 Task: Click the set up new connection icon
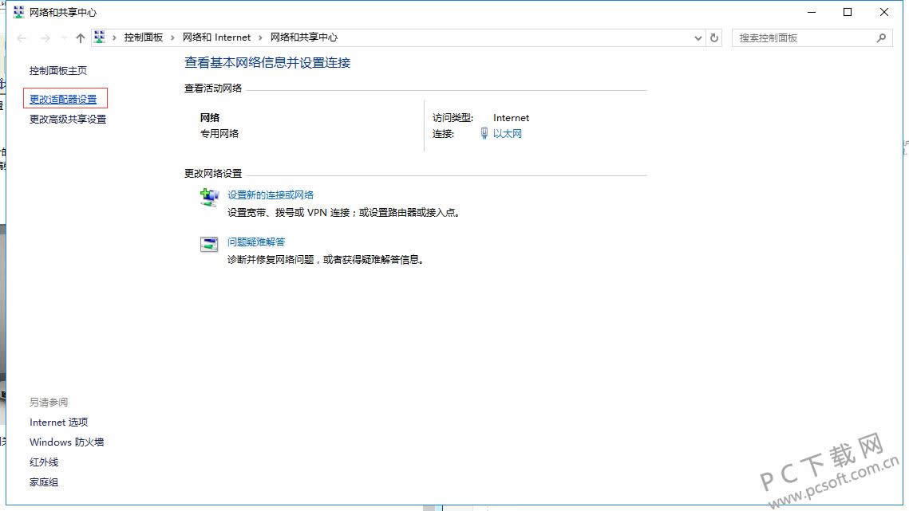click(209, 198)
